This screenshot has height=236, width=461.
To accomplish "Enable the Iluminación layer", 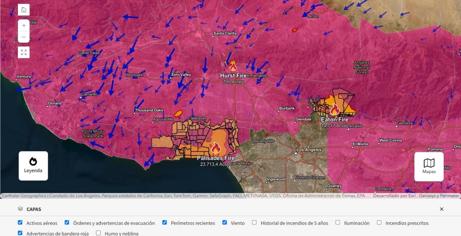I will pos(337,222).
